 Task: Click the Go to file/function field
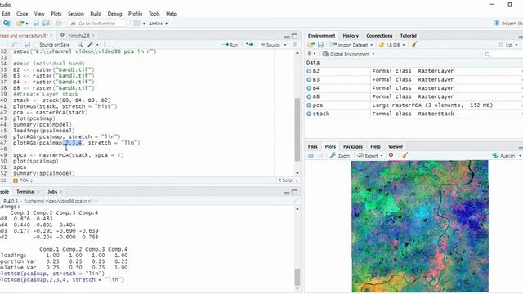click(97, 24)
